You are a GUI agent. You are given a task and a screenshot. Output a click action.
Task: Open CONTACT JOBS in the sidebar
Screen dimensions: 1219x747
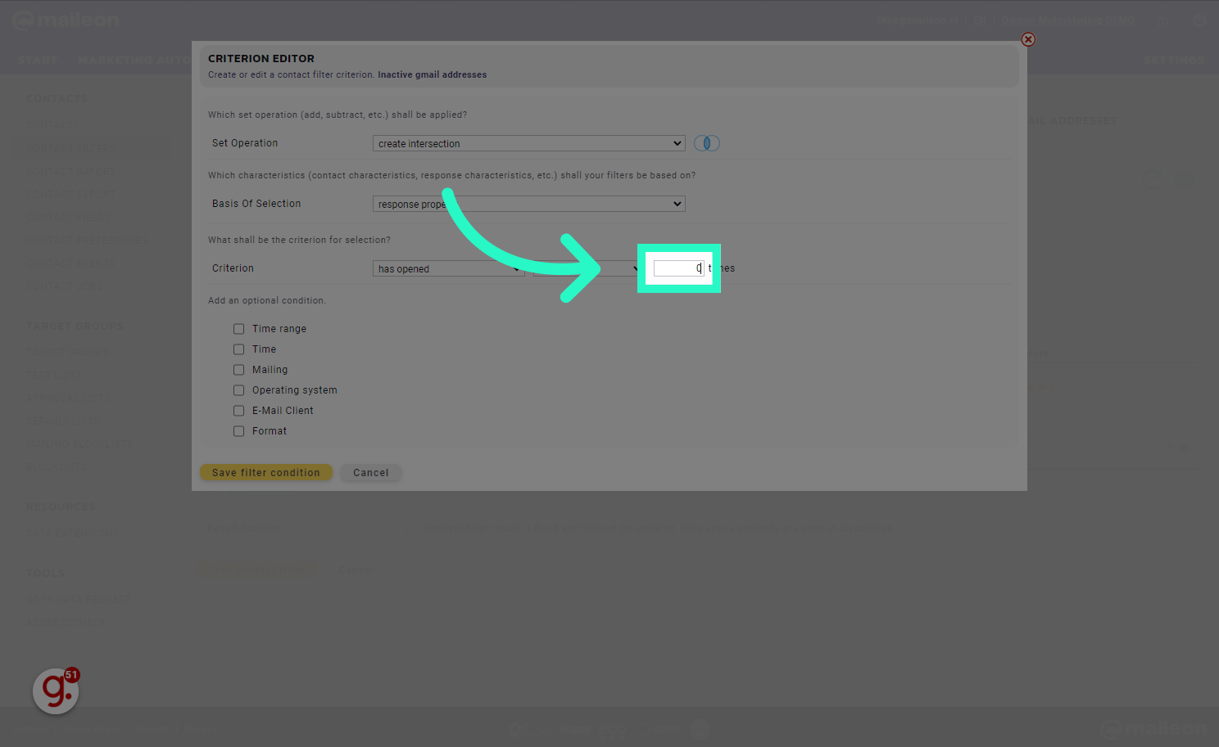click(65, 286)
